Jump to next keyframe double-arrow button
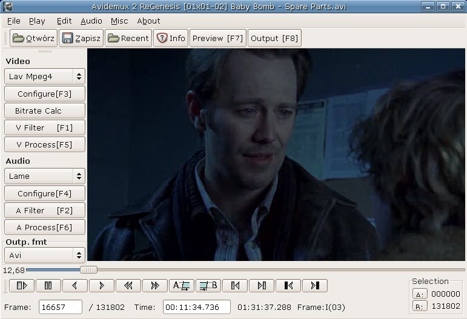This screenshot has height=319, width=467. click(155, 286)
